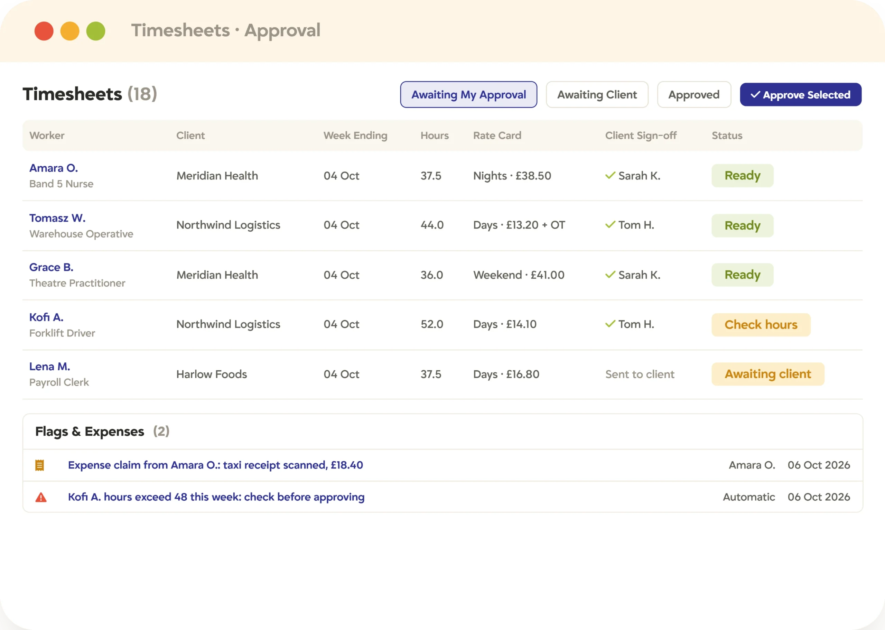The image size is (885, 630).
Task: Open worker profile for Lena M.
Action: (50, 367)
